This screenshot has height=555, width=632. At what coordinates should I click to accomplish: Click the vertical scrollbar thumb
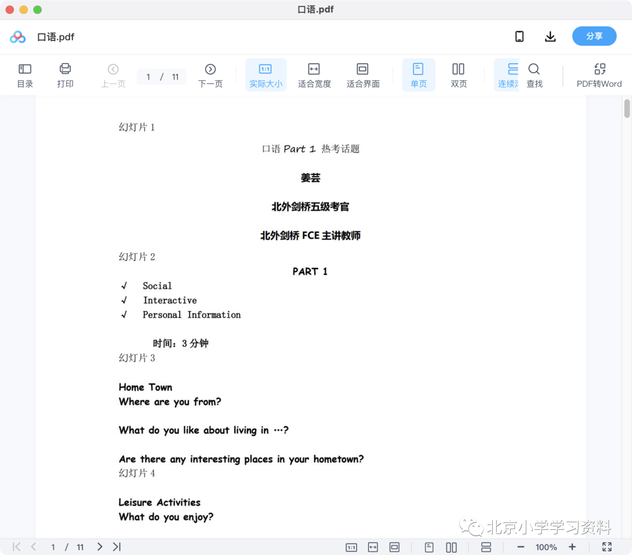pos(627,108)
